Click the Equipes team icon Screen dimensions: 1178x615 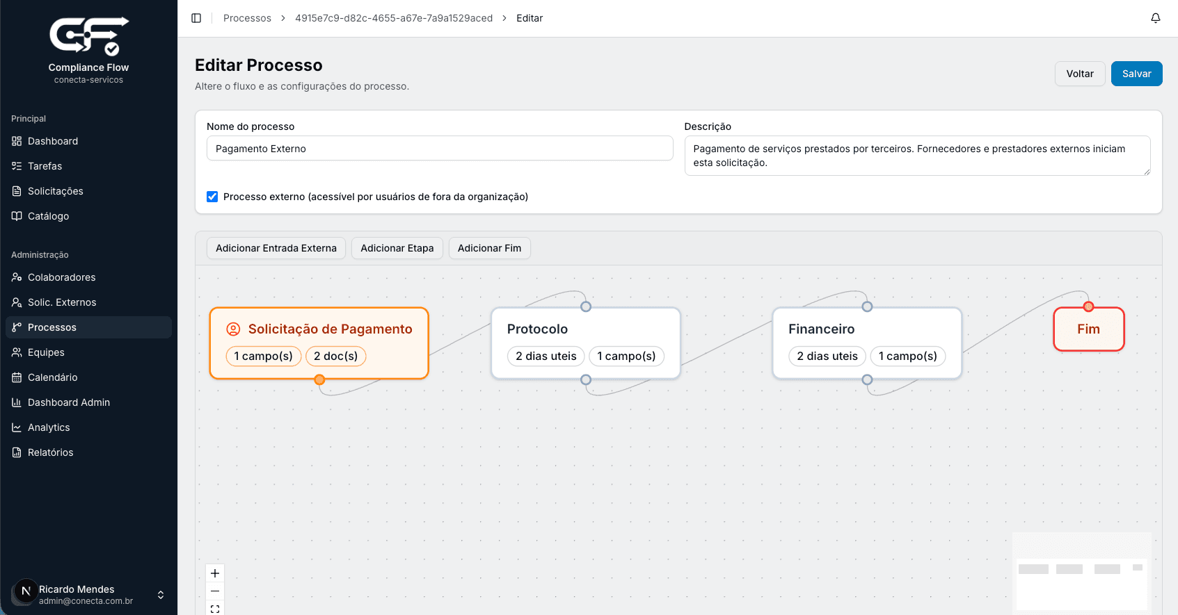[x=17, y=352]
